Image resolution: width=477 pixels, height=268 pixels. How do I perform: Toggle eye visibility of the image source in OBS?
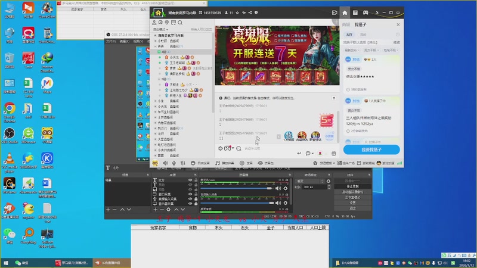190,189
